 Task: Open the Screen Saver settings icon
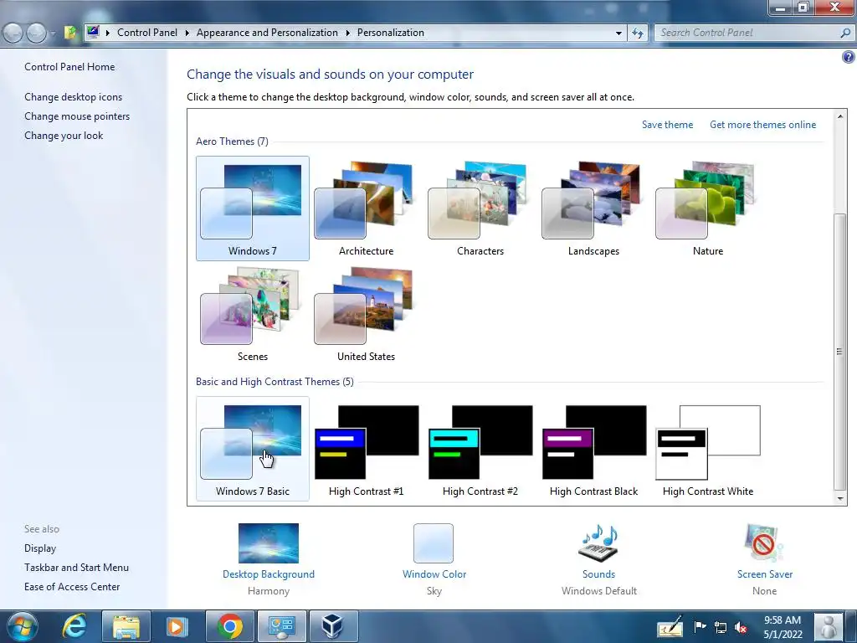pyautogui.click(x=764, y=543)
